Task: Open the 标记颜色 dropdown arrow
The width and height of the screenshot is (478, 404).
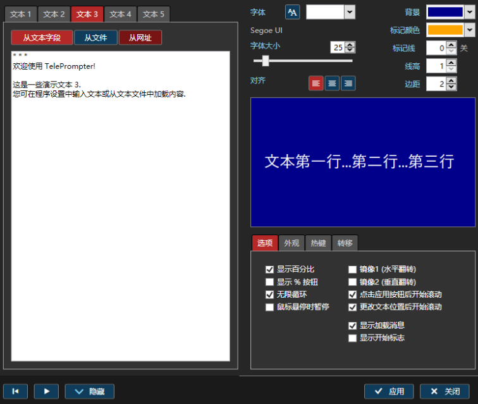Action: tap(470, 30)
